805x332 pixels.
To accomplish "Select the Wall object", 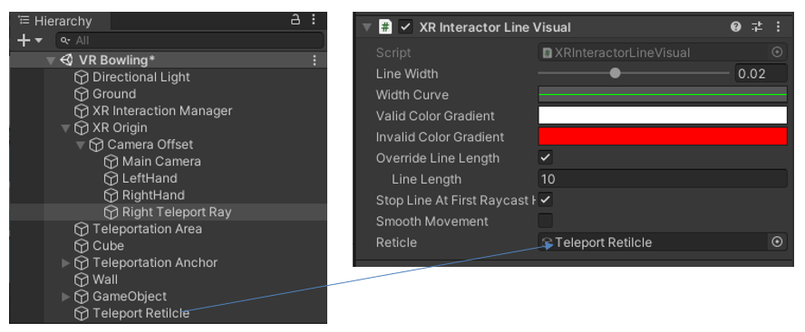I will tap(105, 280).
